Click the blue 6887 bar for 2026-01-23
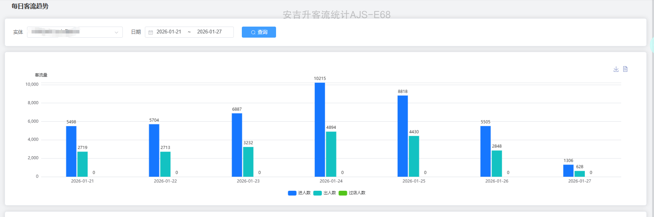 [237, 145]
